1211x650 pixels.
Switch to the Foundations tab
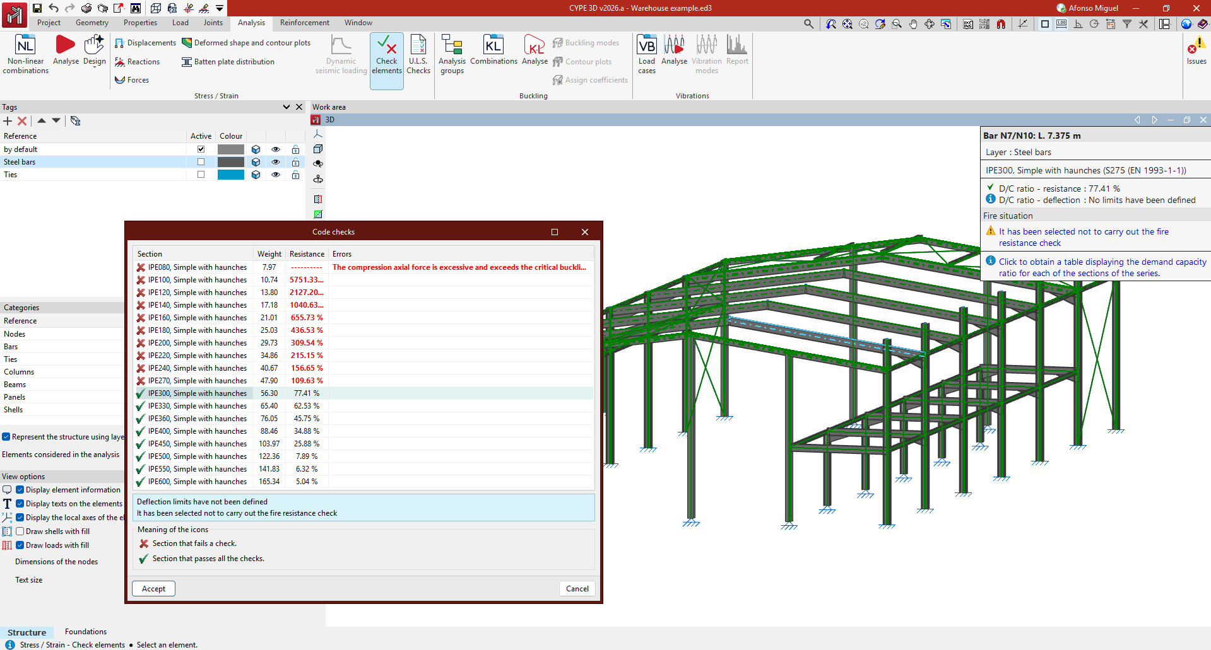[x=86, y=632]
